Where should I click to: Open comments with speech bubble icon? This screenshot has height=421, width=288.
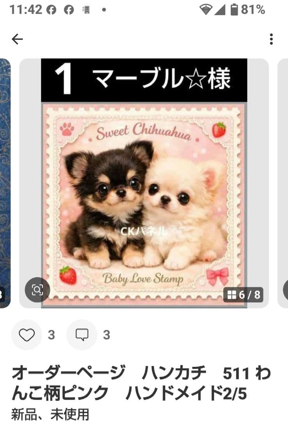click(x=82, y=335)
